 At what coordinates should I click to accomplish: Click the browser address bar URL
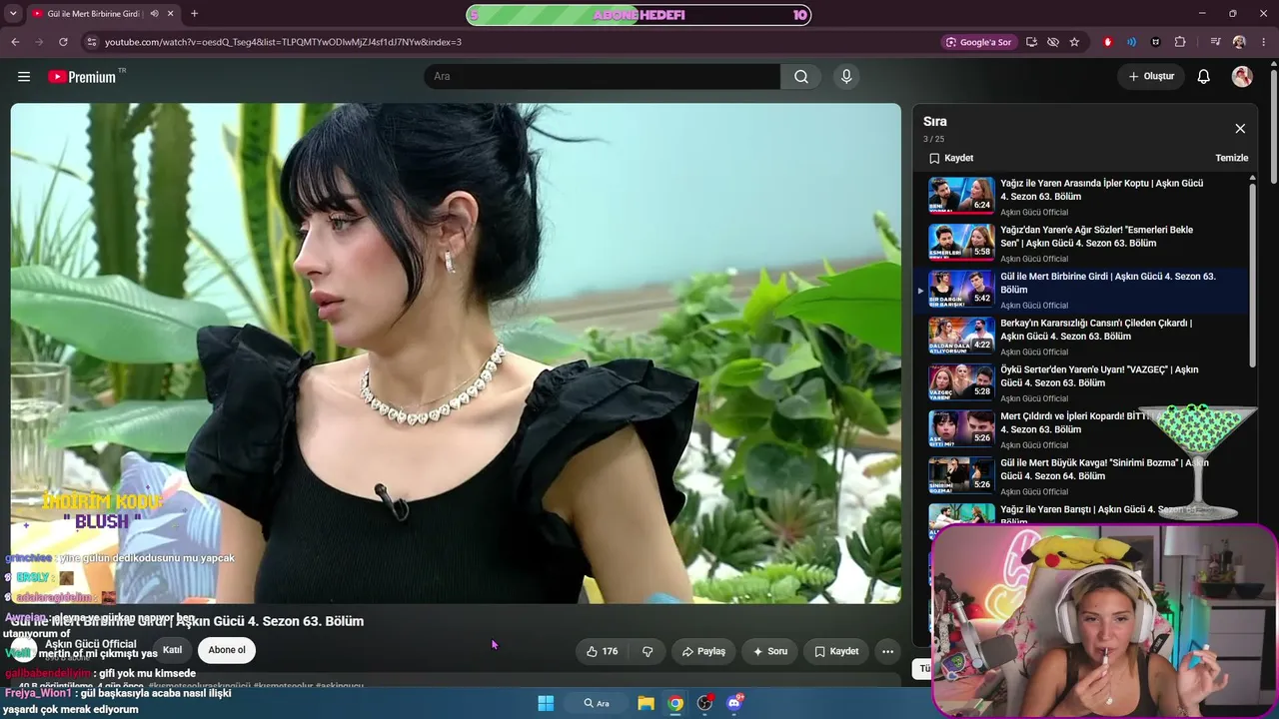(x=283, y=42)
